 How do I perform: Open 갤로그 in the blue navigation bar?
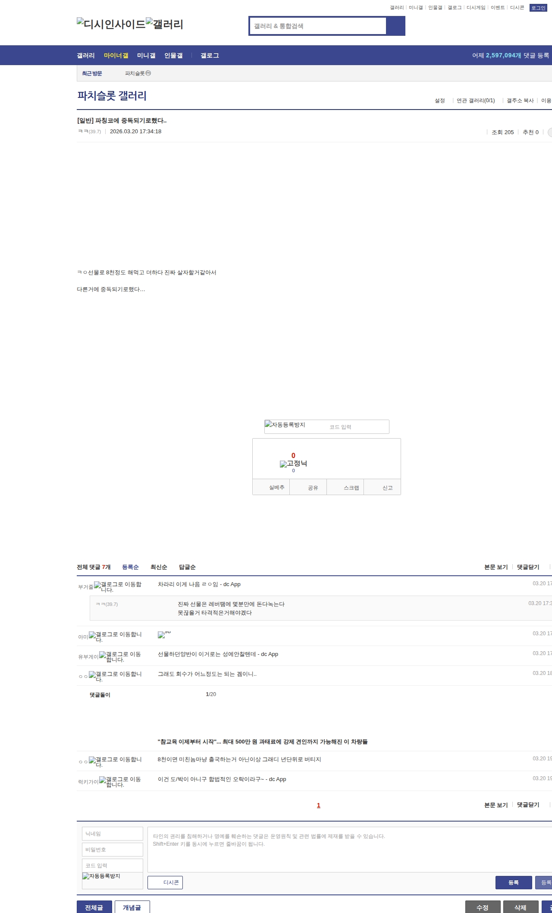[x=210, y=56]
